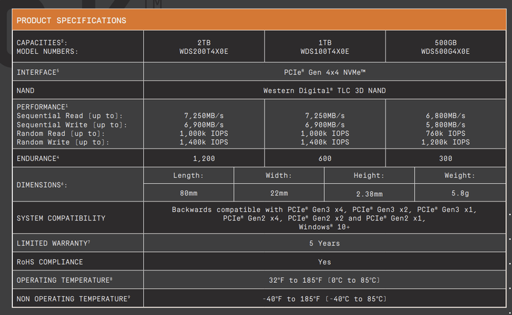Viewport: 512px width, 315px height.
Task: Click 5,800MB/s in the 500GB column
Action: pos(446,125)
